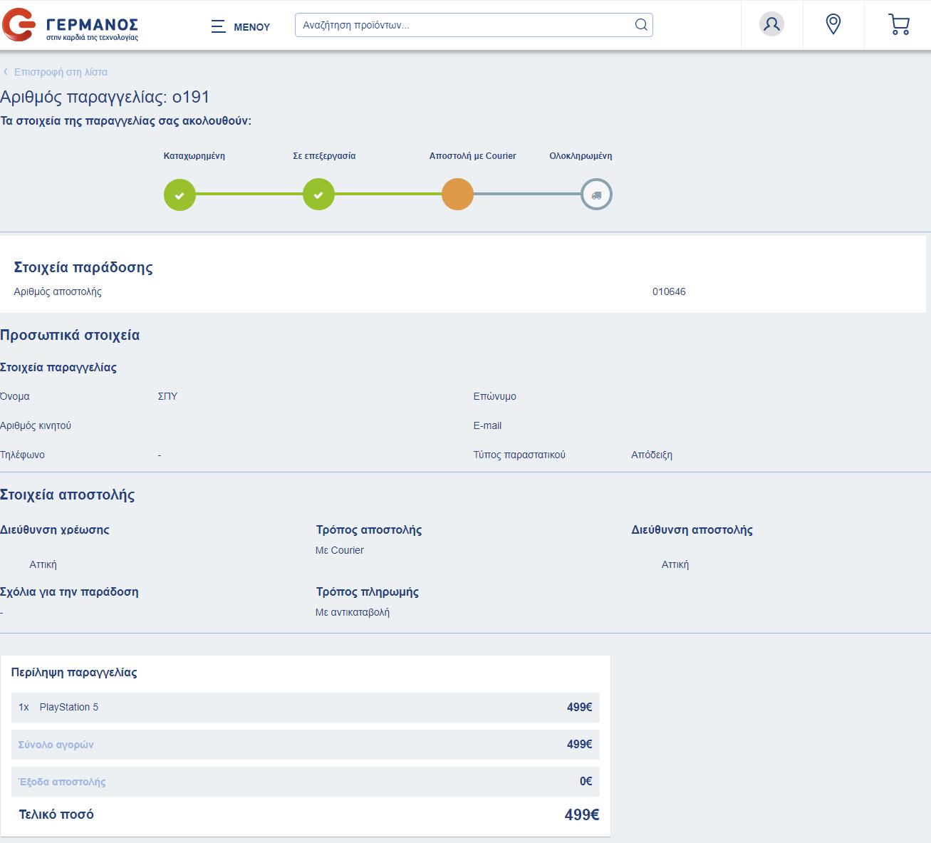This screenshot has height=843, width=931.
Task: Click the E-mail label
Action: pyautogui.click(x=487, y=425)
